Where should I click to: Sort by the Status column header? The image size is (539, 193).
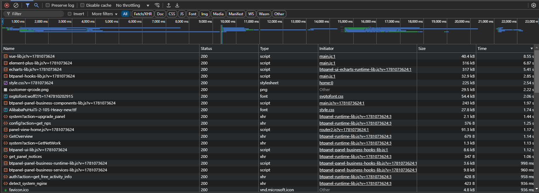[x=229, y=49]
